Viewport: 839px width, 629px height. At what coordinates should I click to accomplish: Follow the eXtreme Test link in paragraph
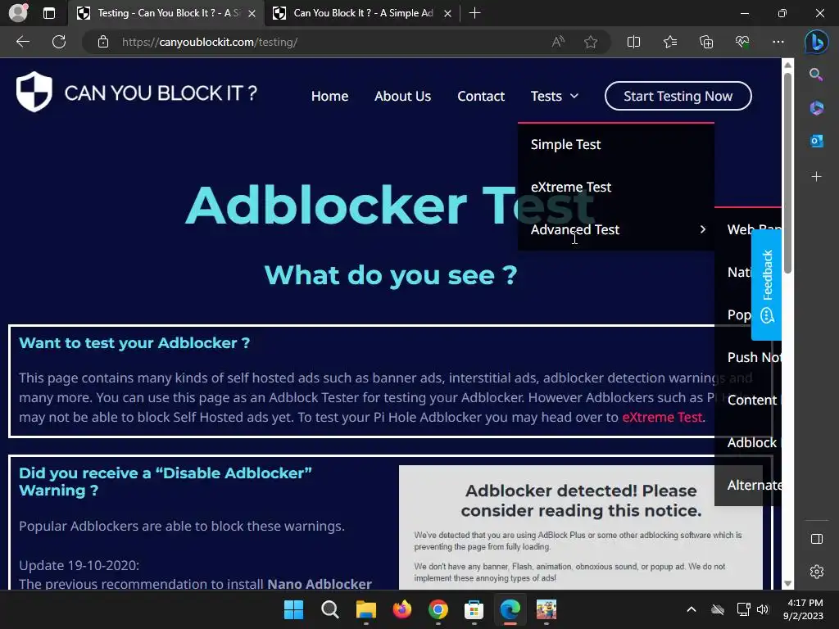click(662, 417)
